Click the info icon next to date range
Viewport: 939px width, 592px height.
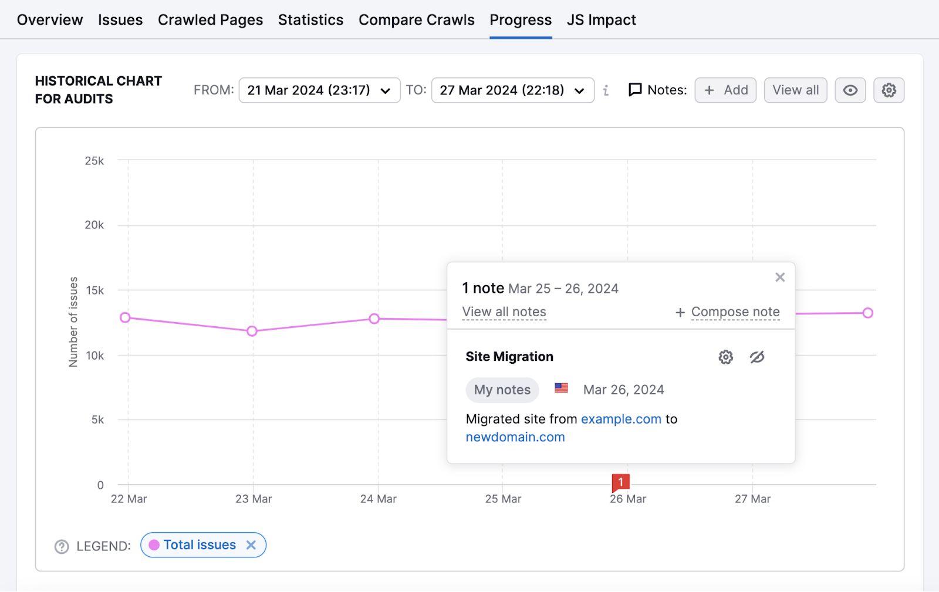pyautogui.click(x=606, y=90)
